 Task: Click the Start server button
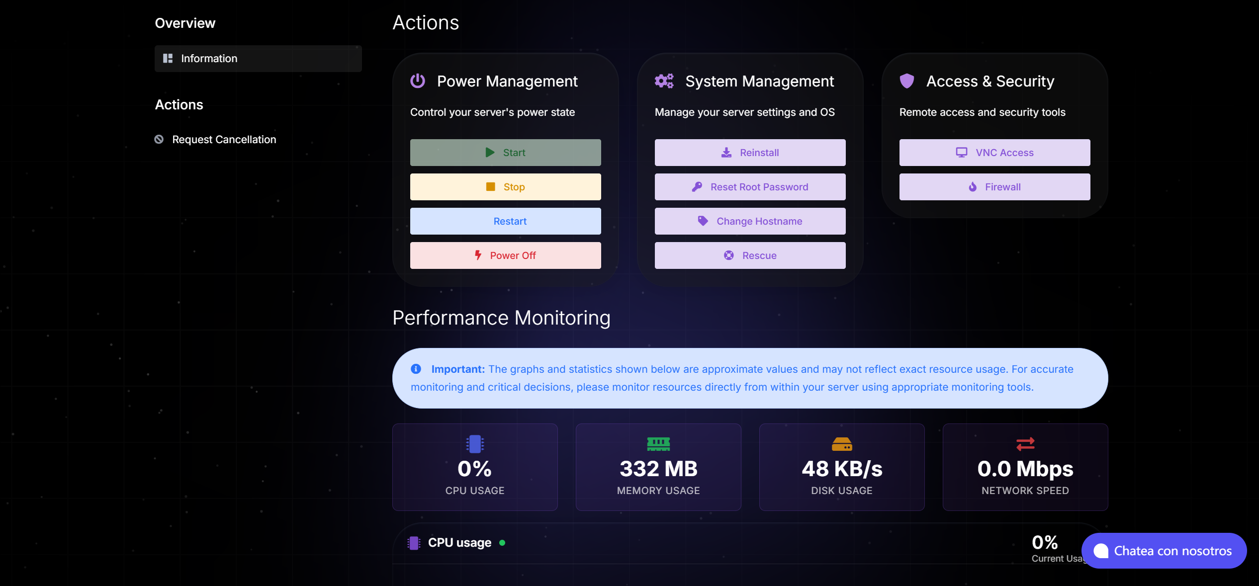505,153
